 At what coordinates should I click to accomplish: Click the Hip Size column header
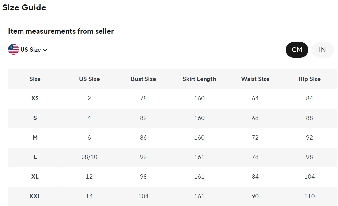(x=309, y=79)
